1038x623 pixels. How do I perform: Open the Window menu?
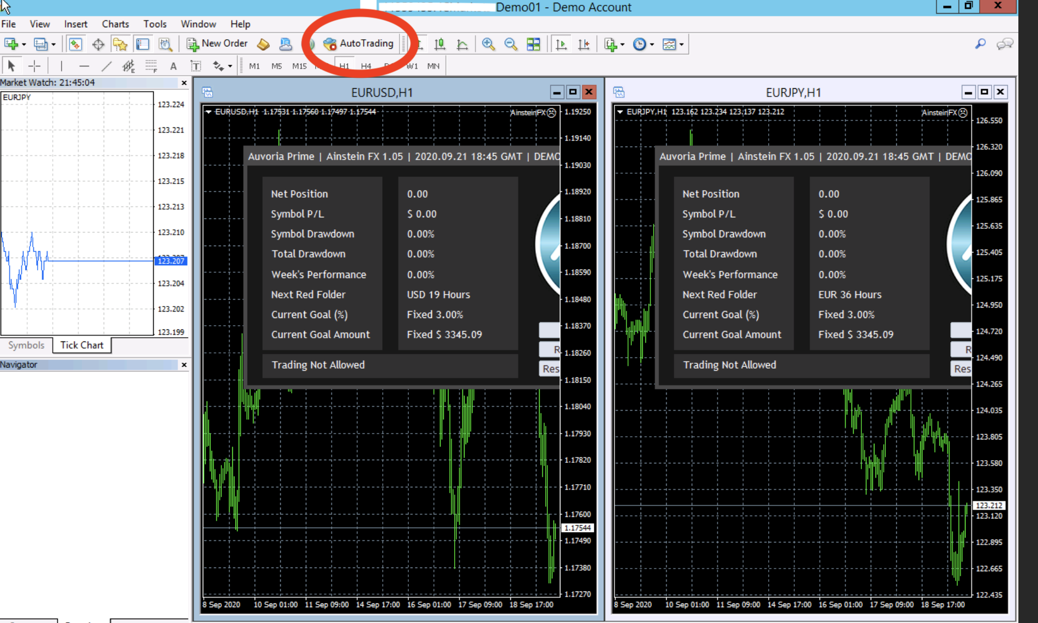click(198, 24)
